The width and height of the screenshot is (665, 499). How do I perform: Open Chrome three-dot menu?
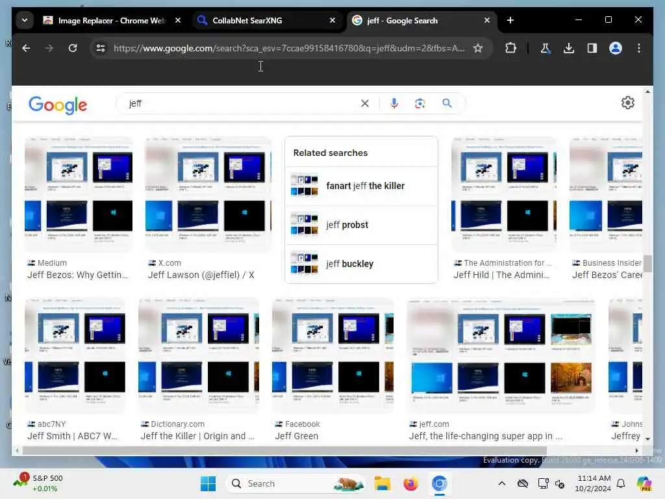[639, 48]
